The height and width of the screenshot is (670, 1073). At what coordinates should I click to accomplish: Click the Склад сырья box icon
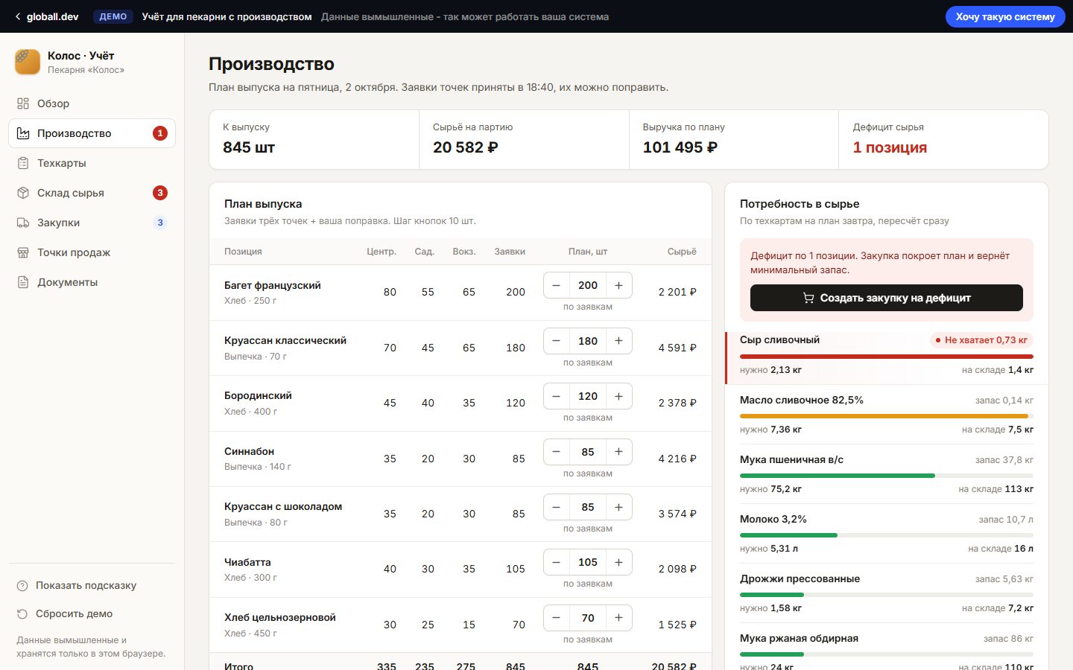23,193
